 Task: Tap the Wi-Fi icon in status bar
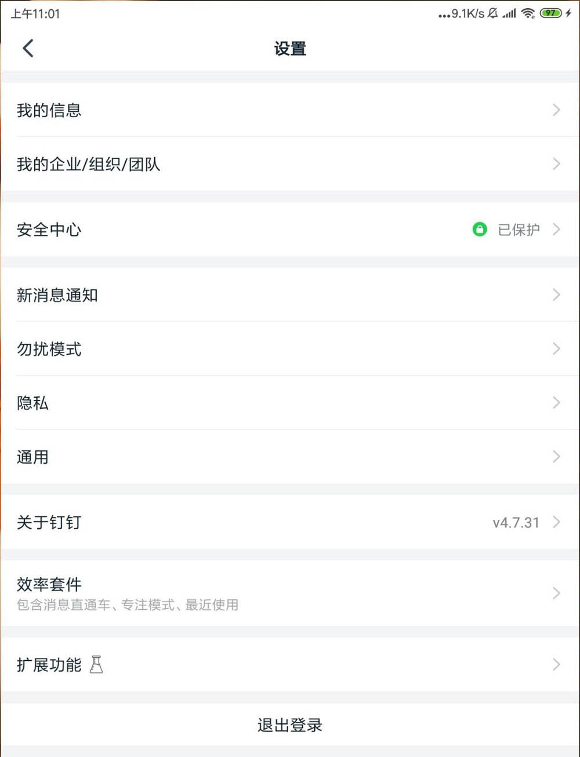(x=528, y=13)
